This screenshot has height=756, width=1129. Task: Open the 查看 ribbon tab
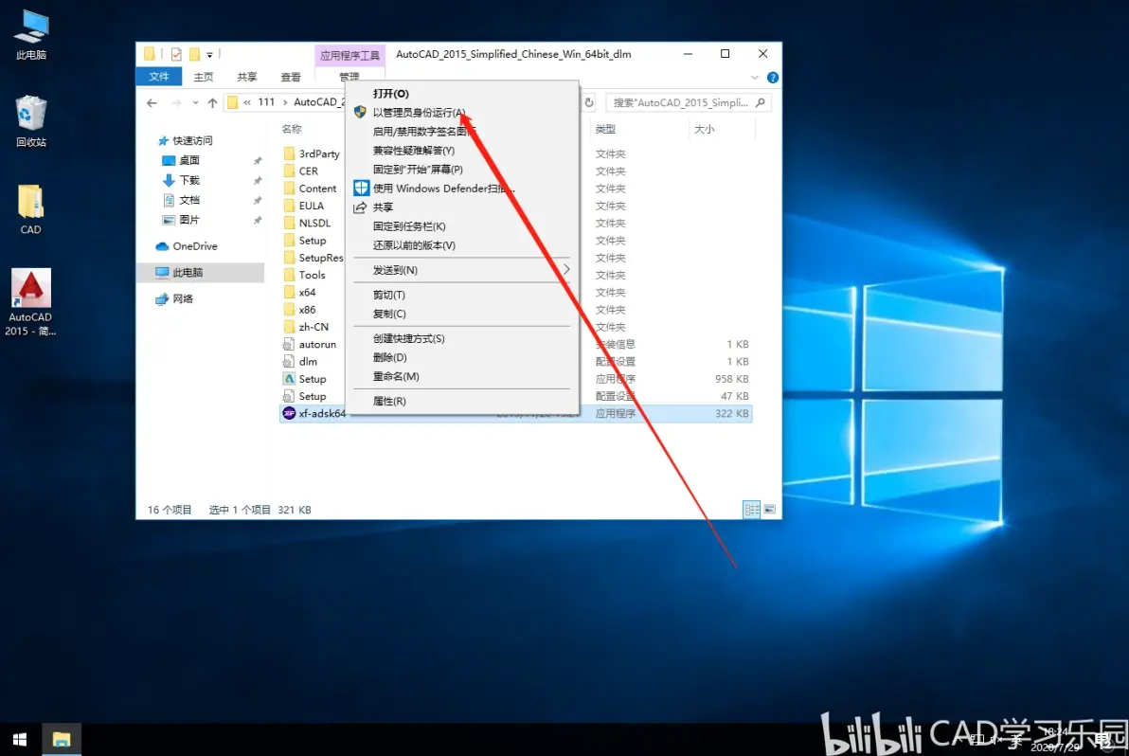[291, 77]
